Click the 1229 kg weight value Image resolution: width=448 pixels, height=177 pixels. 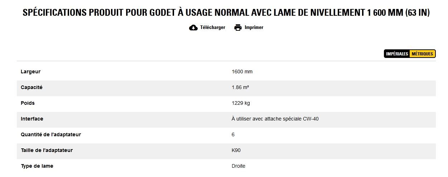tap(241, 103)
